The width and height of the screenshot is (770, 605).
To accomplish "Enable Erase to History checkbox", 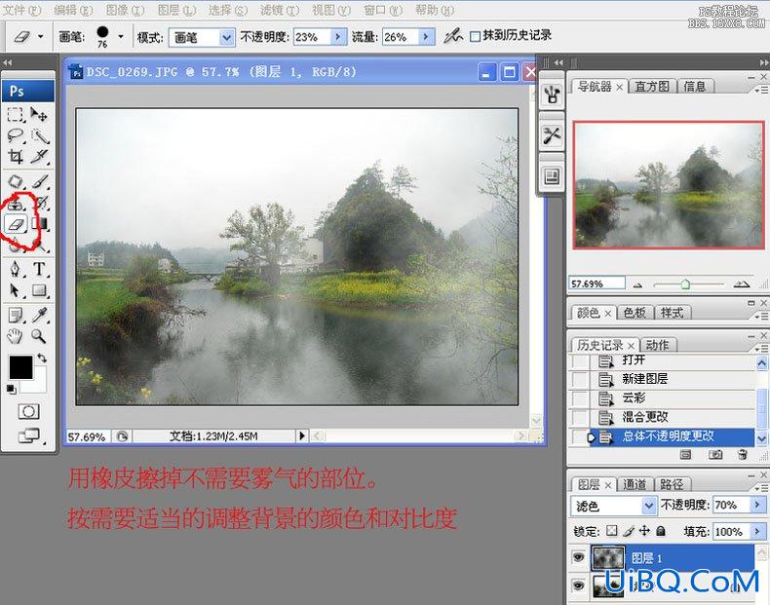I will (475, 36).
